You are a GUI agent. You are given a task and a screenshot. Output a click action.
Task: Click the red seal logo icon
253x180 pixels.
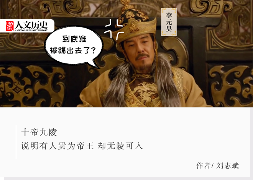click(10, 26)
